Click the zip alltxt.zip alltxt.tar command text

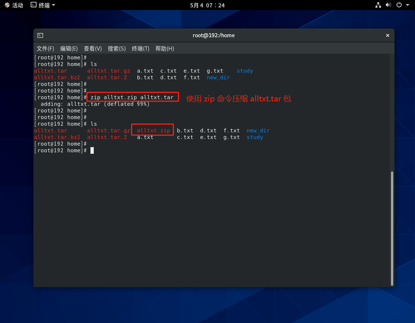tap(132, 97)
